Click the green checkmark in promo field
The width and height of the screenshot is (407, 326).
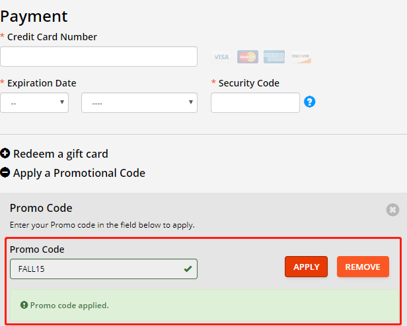[188, 269]
